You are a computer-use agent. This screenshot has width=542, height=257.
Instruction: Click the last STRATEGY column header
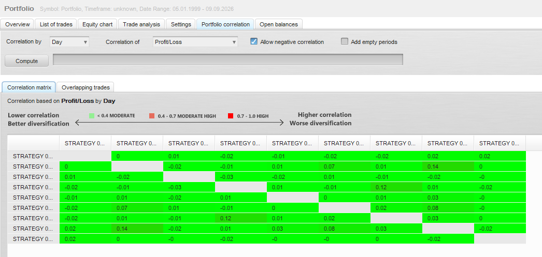[x=500, y=143]
